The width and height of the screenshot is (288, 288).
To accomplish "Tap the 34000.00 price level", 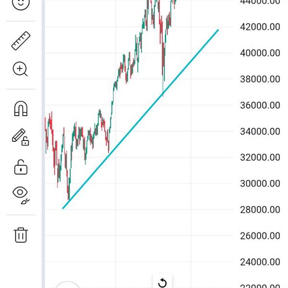I will (x=260, y=131).
